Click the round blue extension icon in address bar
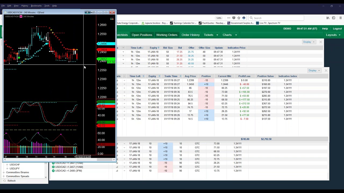Screen dimensions: 344x193 coord(244,18)
